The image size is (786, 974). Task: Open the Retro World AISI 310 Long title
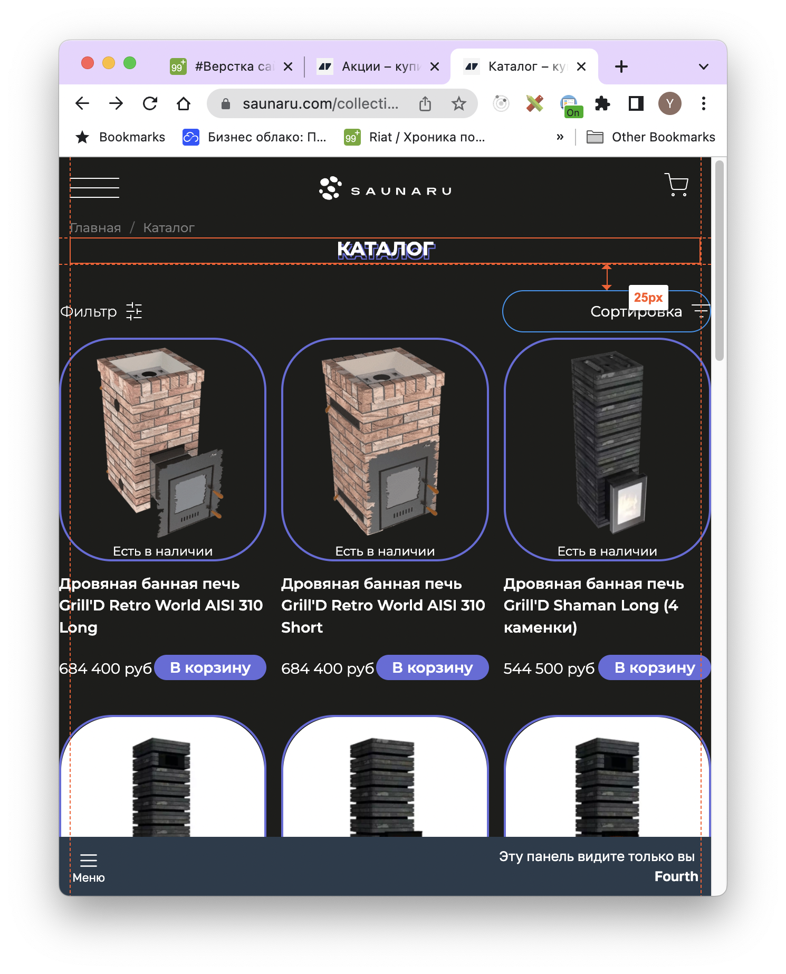tap(161, 606)
